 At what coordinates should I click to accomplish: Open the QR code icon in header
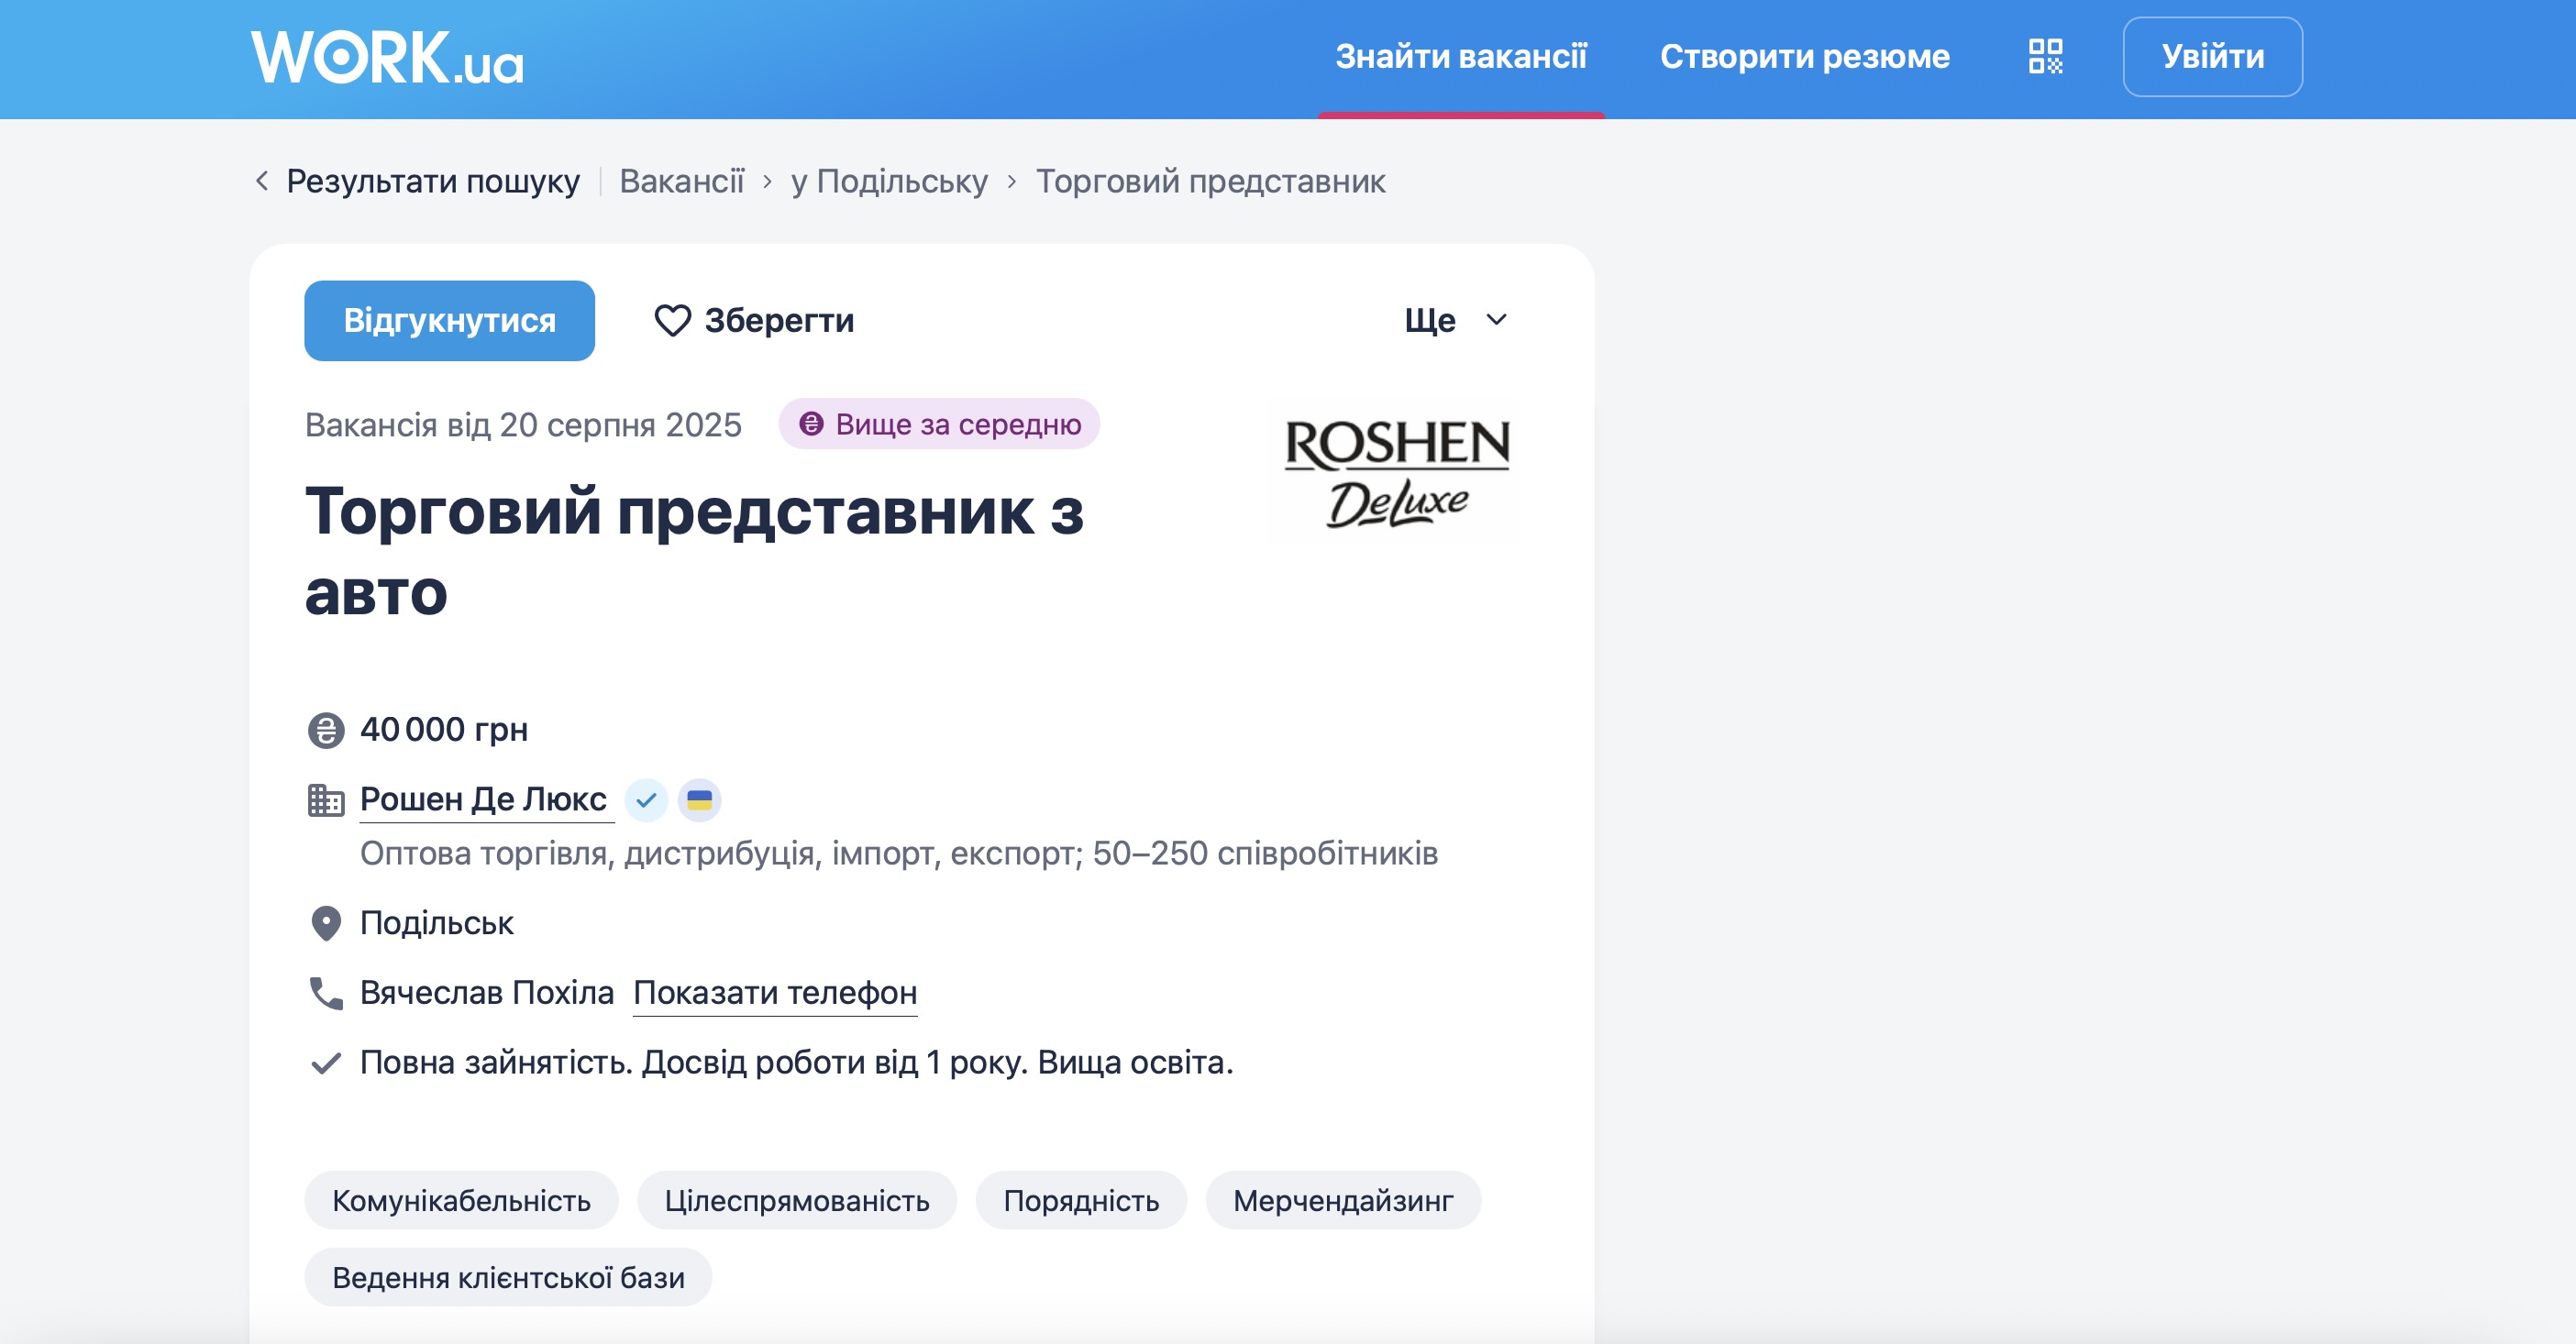[x=2045, y=56]
